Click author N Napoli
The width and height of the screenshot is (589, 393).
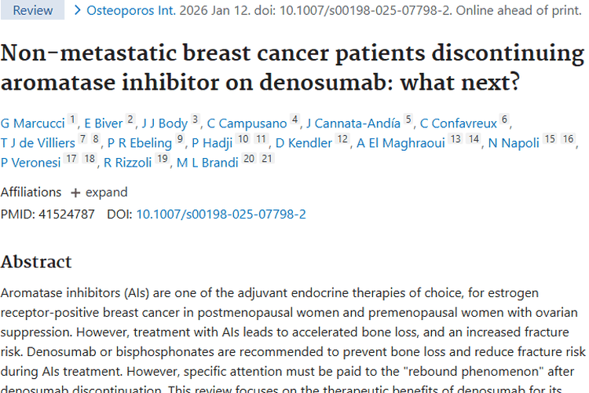pos(514,142)
